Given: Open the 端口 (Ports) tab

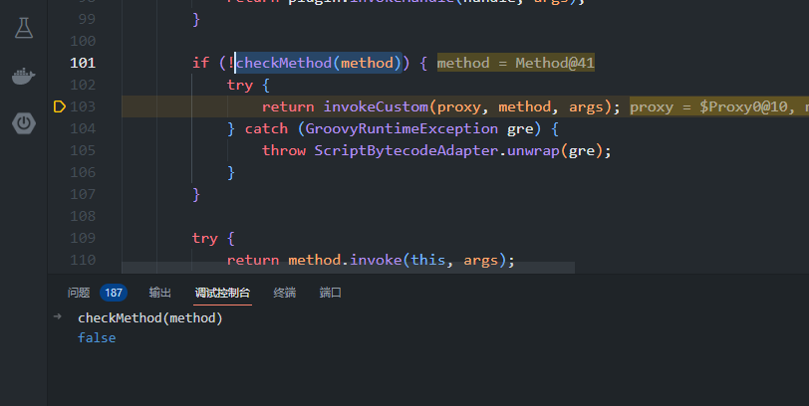Looking at the screenshot, I should click(x=330, y=293).
